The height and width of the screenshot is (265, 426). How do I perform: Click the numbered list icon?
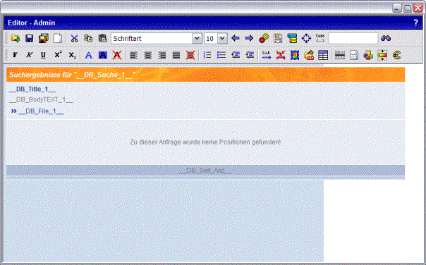(207, 56)
